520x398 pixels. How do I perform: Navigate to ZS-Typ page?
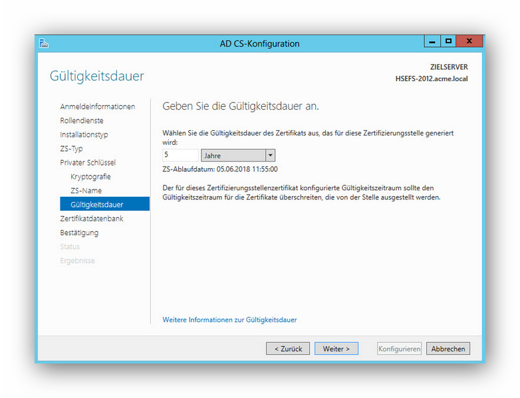[x=71, y=148]
